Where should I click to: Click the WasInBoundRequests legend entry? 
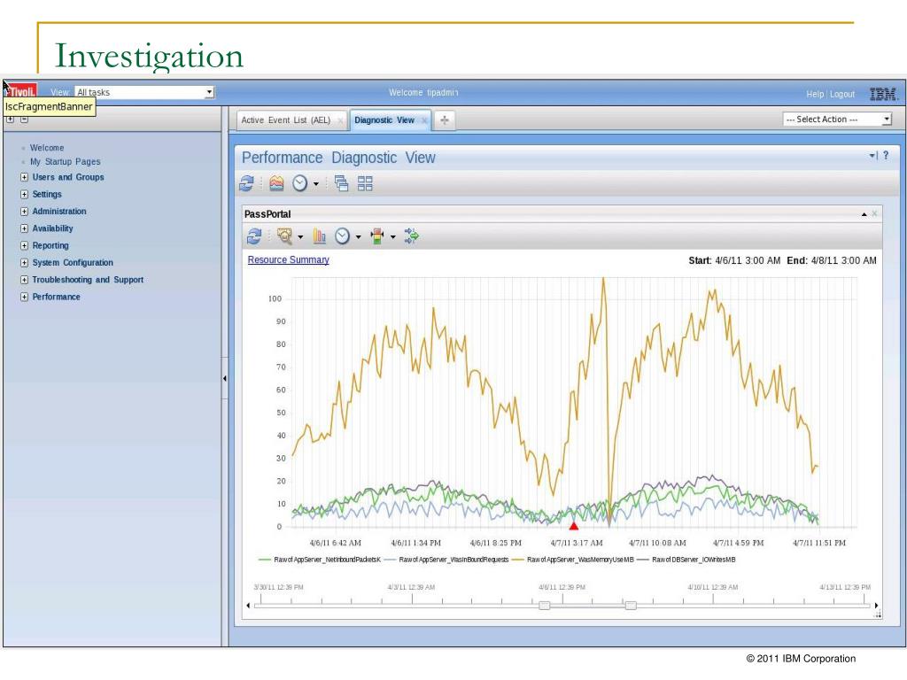point(446,560)
